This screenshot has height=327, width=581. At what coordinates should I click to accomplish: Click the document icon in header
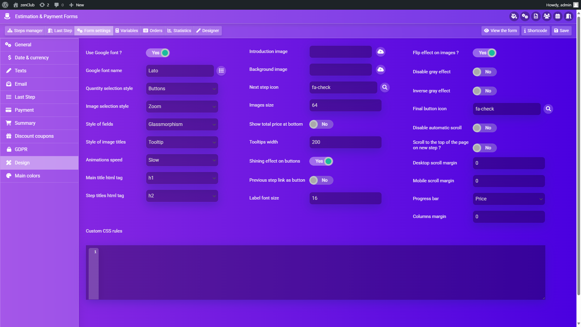click(536, 16)
